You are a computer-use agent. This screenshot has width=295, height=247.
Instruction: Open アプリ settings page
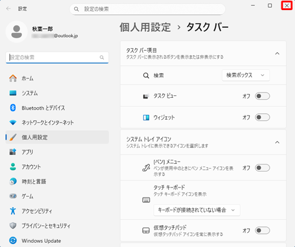tap(57, 152)
